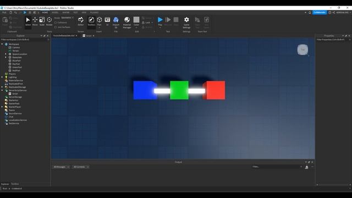Switch to the AVATAR ribbon tab
This screenshot has width=352, height=198.
pyautogui.click(x=66, y=12)
